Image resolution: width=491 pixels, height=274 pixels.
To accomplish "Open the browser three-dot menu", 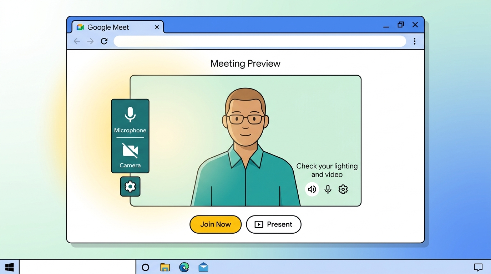I will coord(415,41).
